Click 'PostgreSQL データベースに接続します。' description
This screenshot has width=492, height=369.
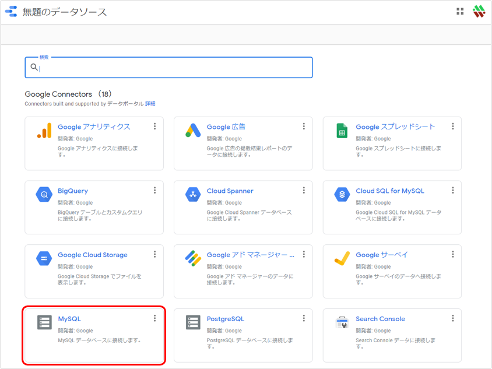click(x=249, y=343)
